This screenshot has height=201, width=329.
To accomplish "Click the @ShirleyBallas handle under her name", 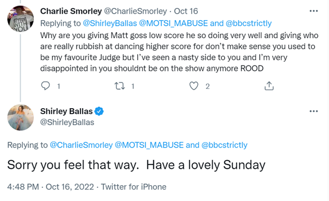I will [67, 122].
